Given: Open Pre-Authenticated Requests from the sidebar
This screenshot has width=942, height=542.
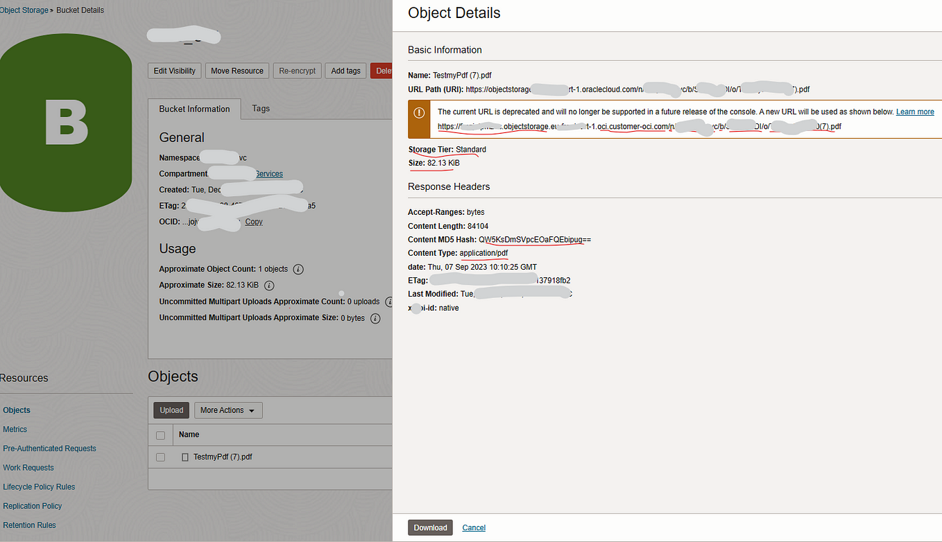Looking at the screenshot, I should pos(49,448).
